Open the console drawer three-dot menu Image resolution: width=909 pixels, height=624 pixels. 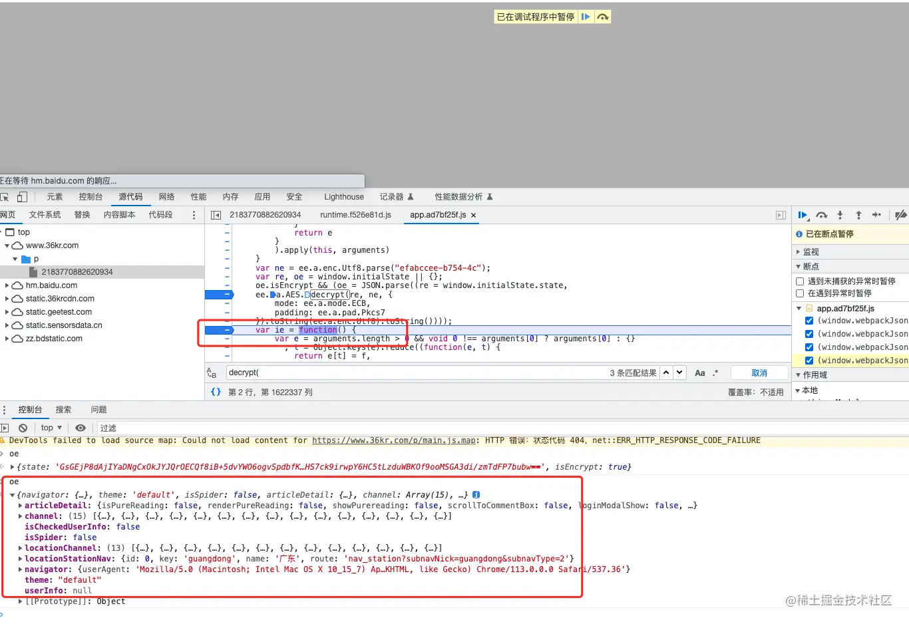[x=4, y=410]
